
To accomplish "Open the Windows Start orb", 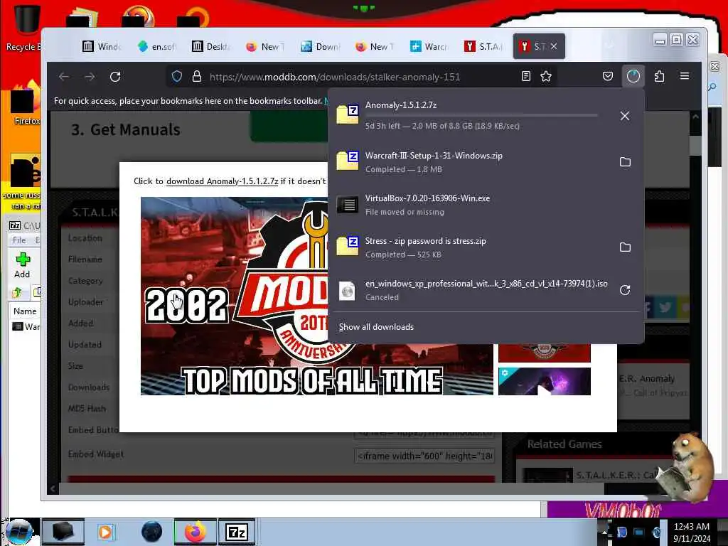I will pyautogui.click(x=18, y=532).
